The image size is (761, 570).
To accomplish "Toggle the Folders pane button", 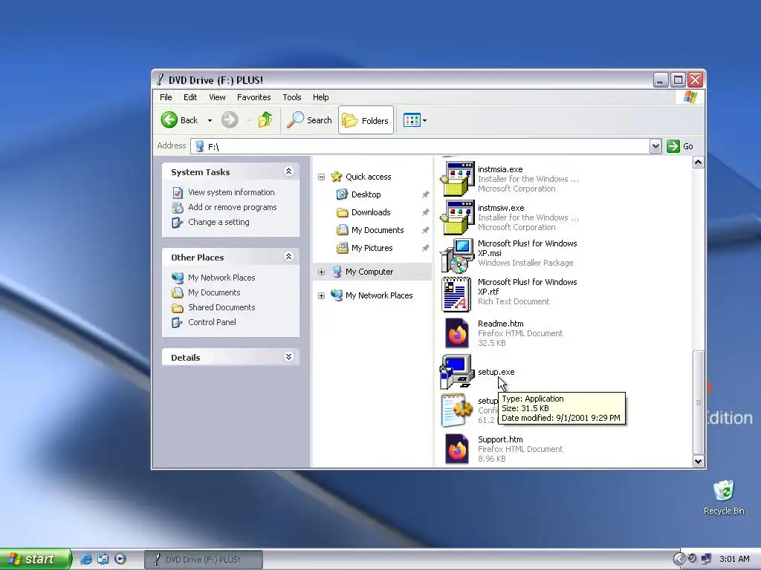I will pos(366,120).
